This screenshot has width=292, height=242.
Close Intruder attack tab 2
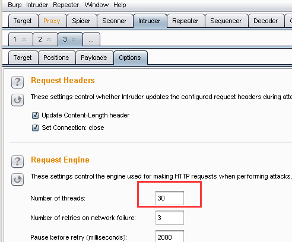pyautogui.click(x=49, y=40)
